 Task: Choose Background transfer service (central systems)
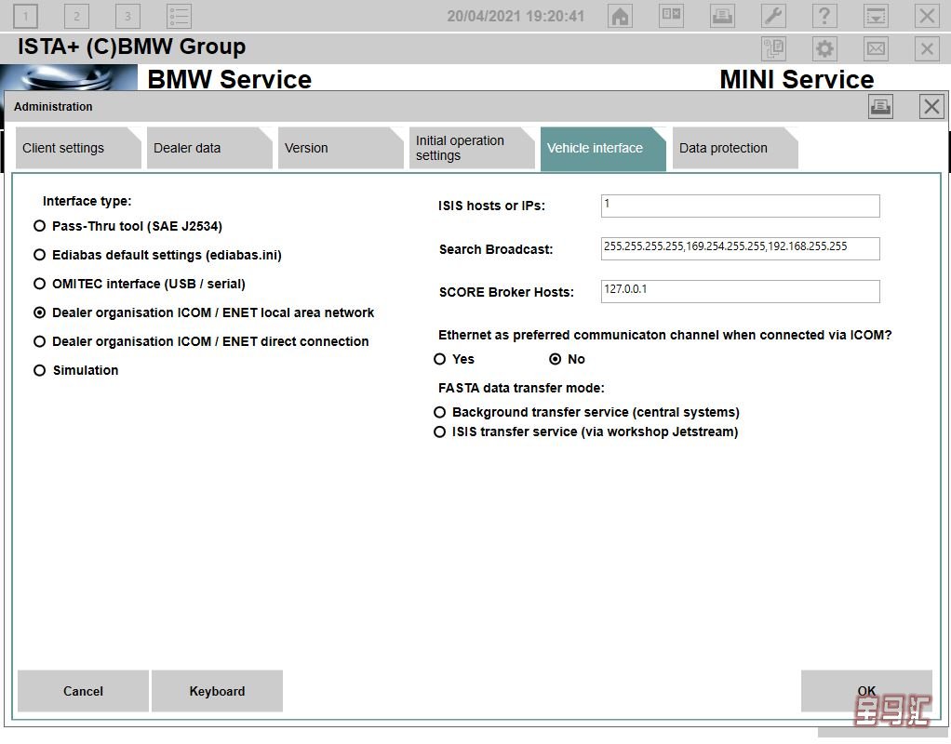[586, 412]
